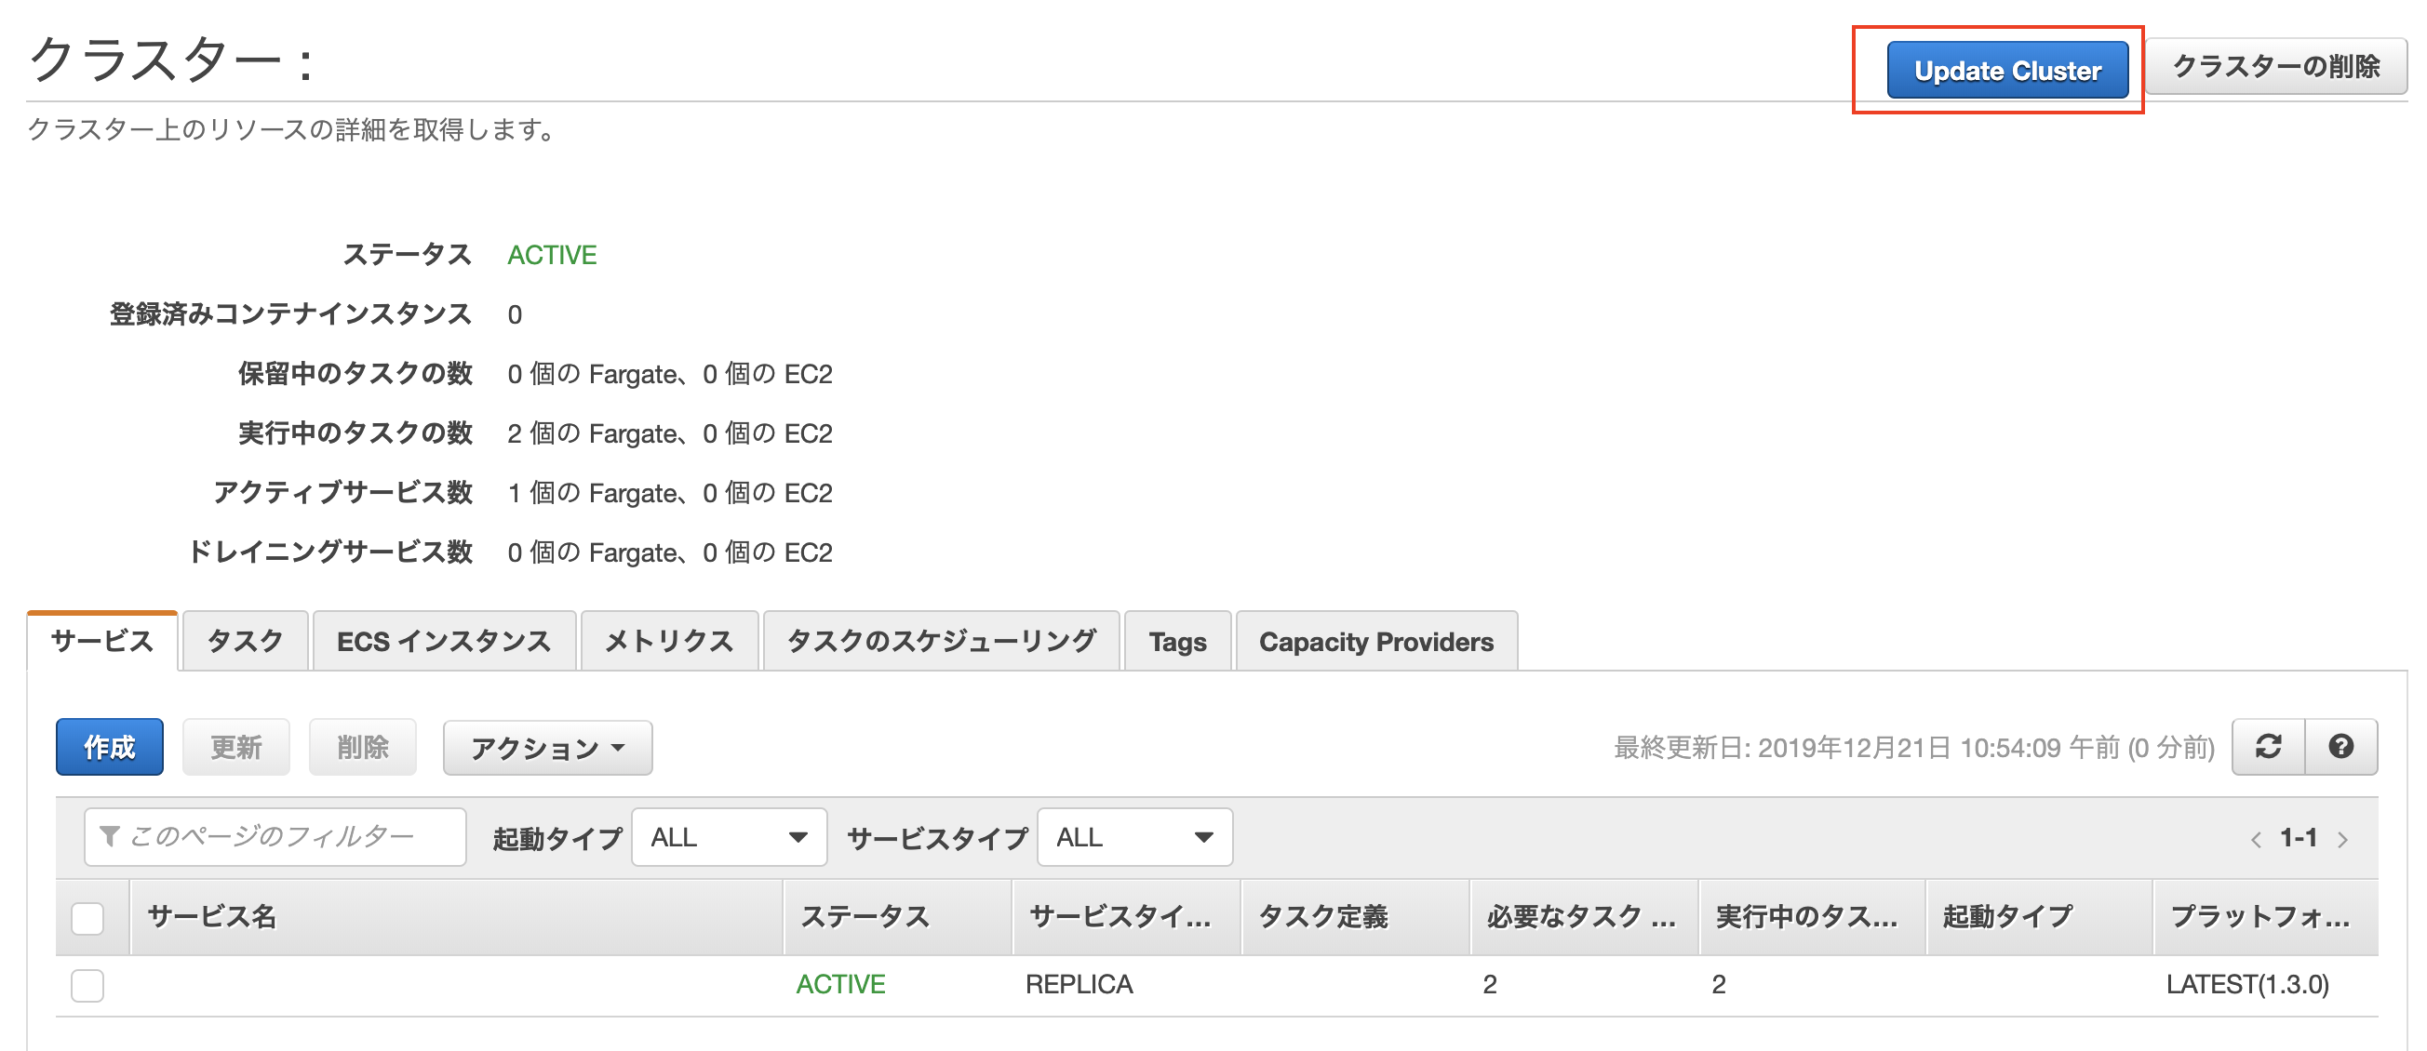
Task: Sort by タスク定義 column header
Action: [1356, 917]
